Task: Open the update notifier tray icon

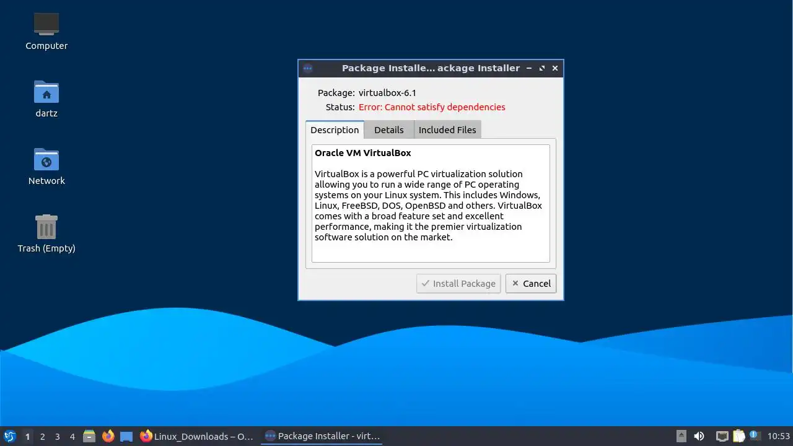Action: coord(754,435)
